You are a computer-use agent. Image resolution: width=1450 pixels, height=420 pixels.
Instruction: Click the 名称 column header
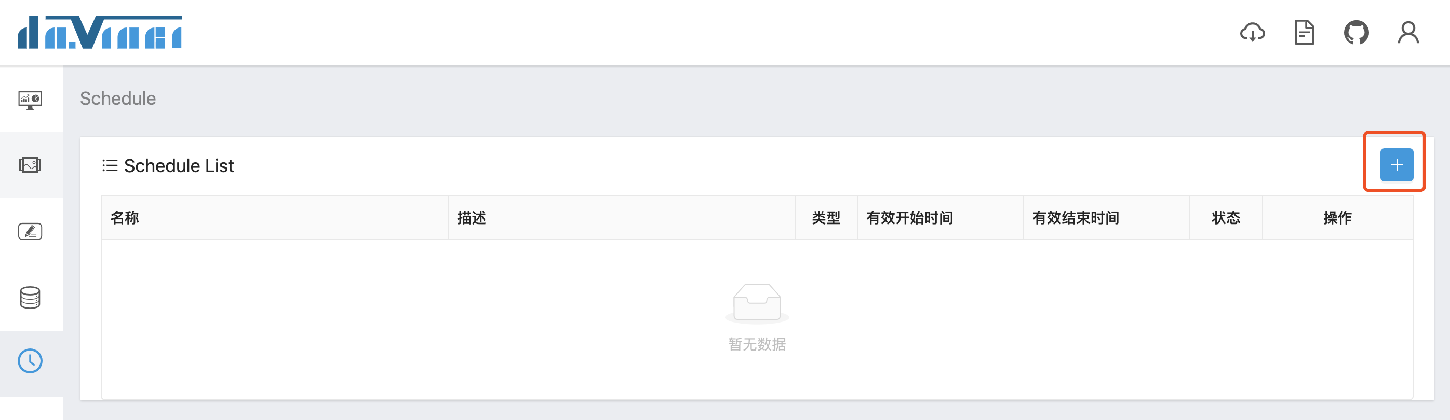[125, 218]
